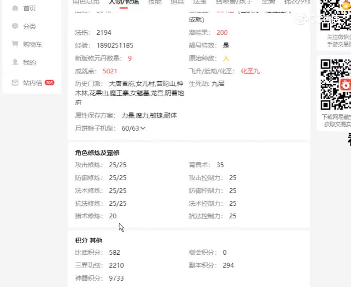
Task: Click the 属性保存方案 value 力量,魔力,敏捷,耐体
Action: pyautogui.click(x=149, y=116)
